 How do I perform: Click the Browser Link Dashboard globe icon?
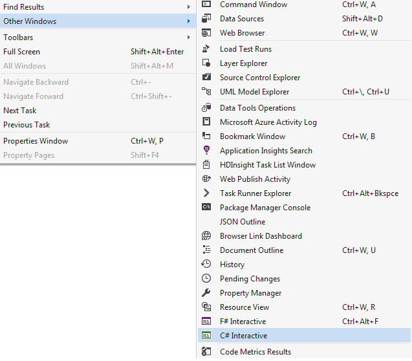pyautogui.click(x=206, y=235)
